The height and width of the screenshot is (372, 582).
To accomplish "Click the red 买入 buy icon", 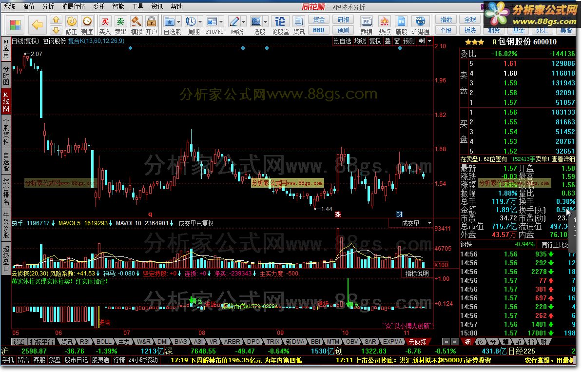I will 105,21.
